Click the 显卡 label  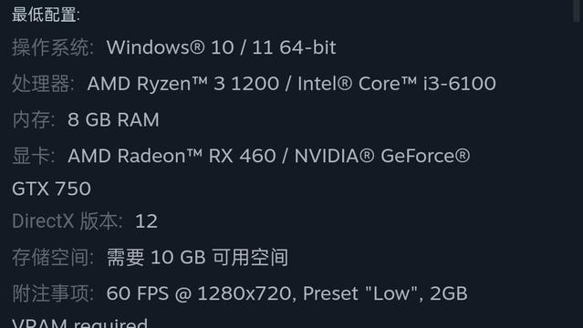[33, 156]
